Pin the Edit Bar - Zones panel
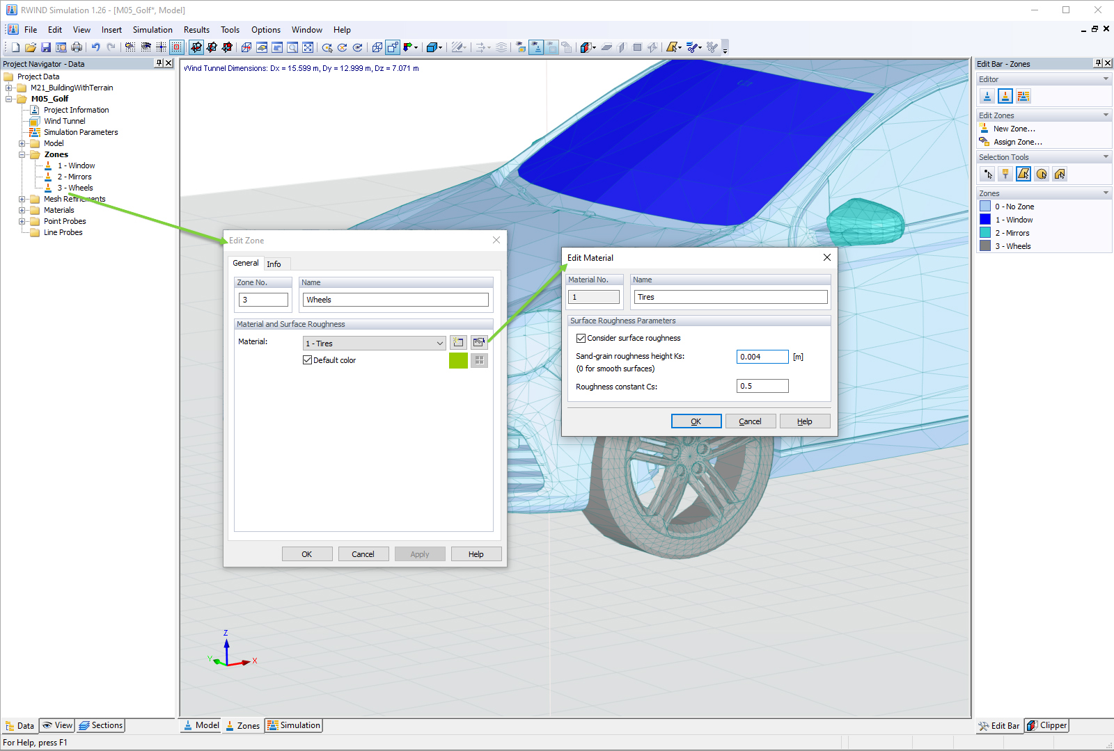The width and height of the screenshot is (1114, 751). [1098, 63]
